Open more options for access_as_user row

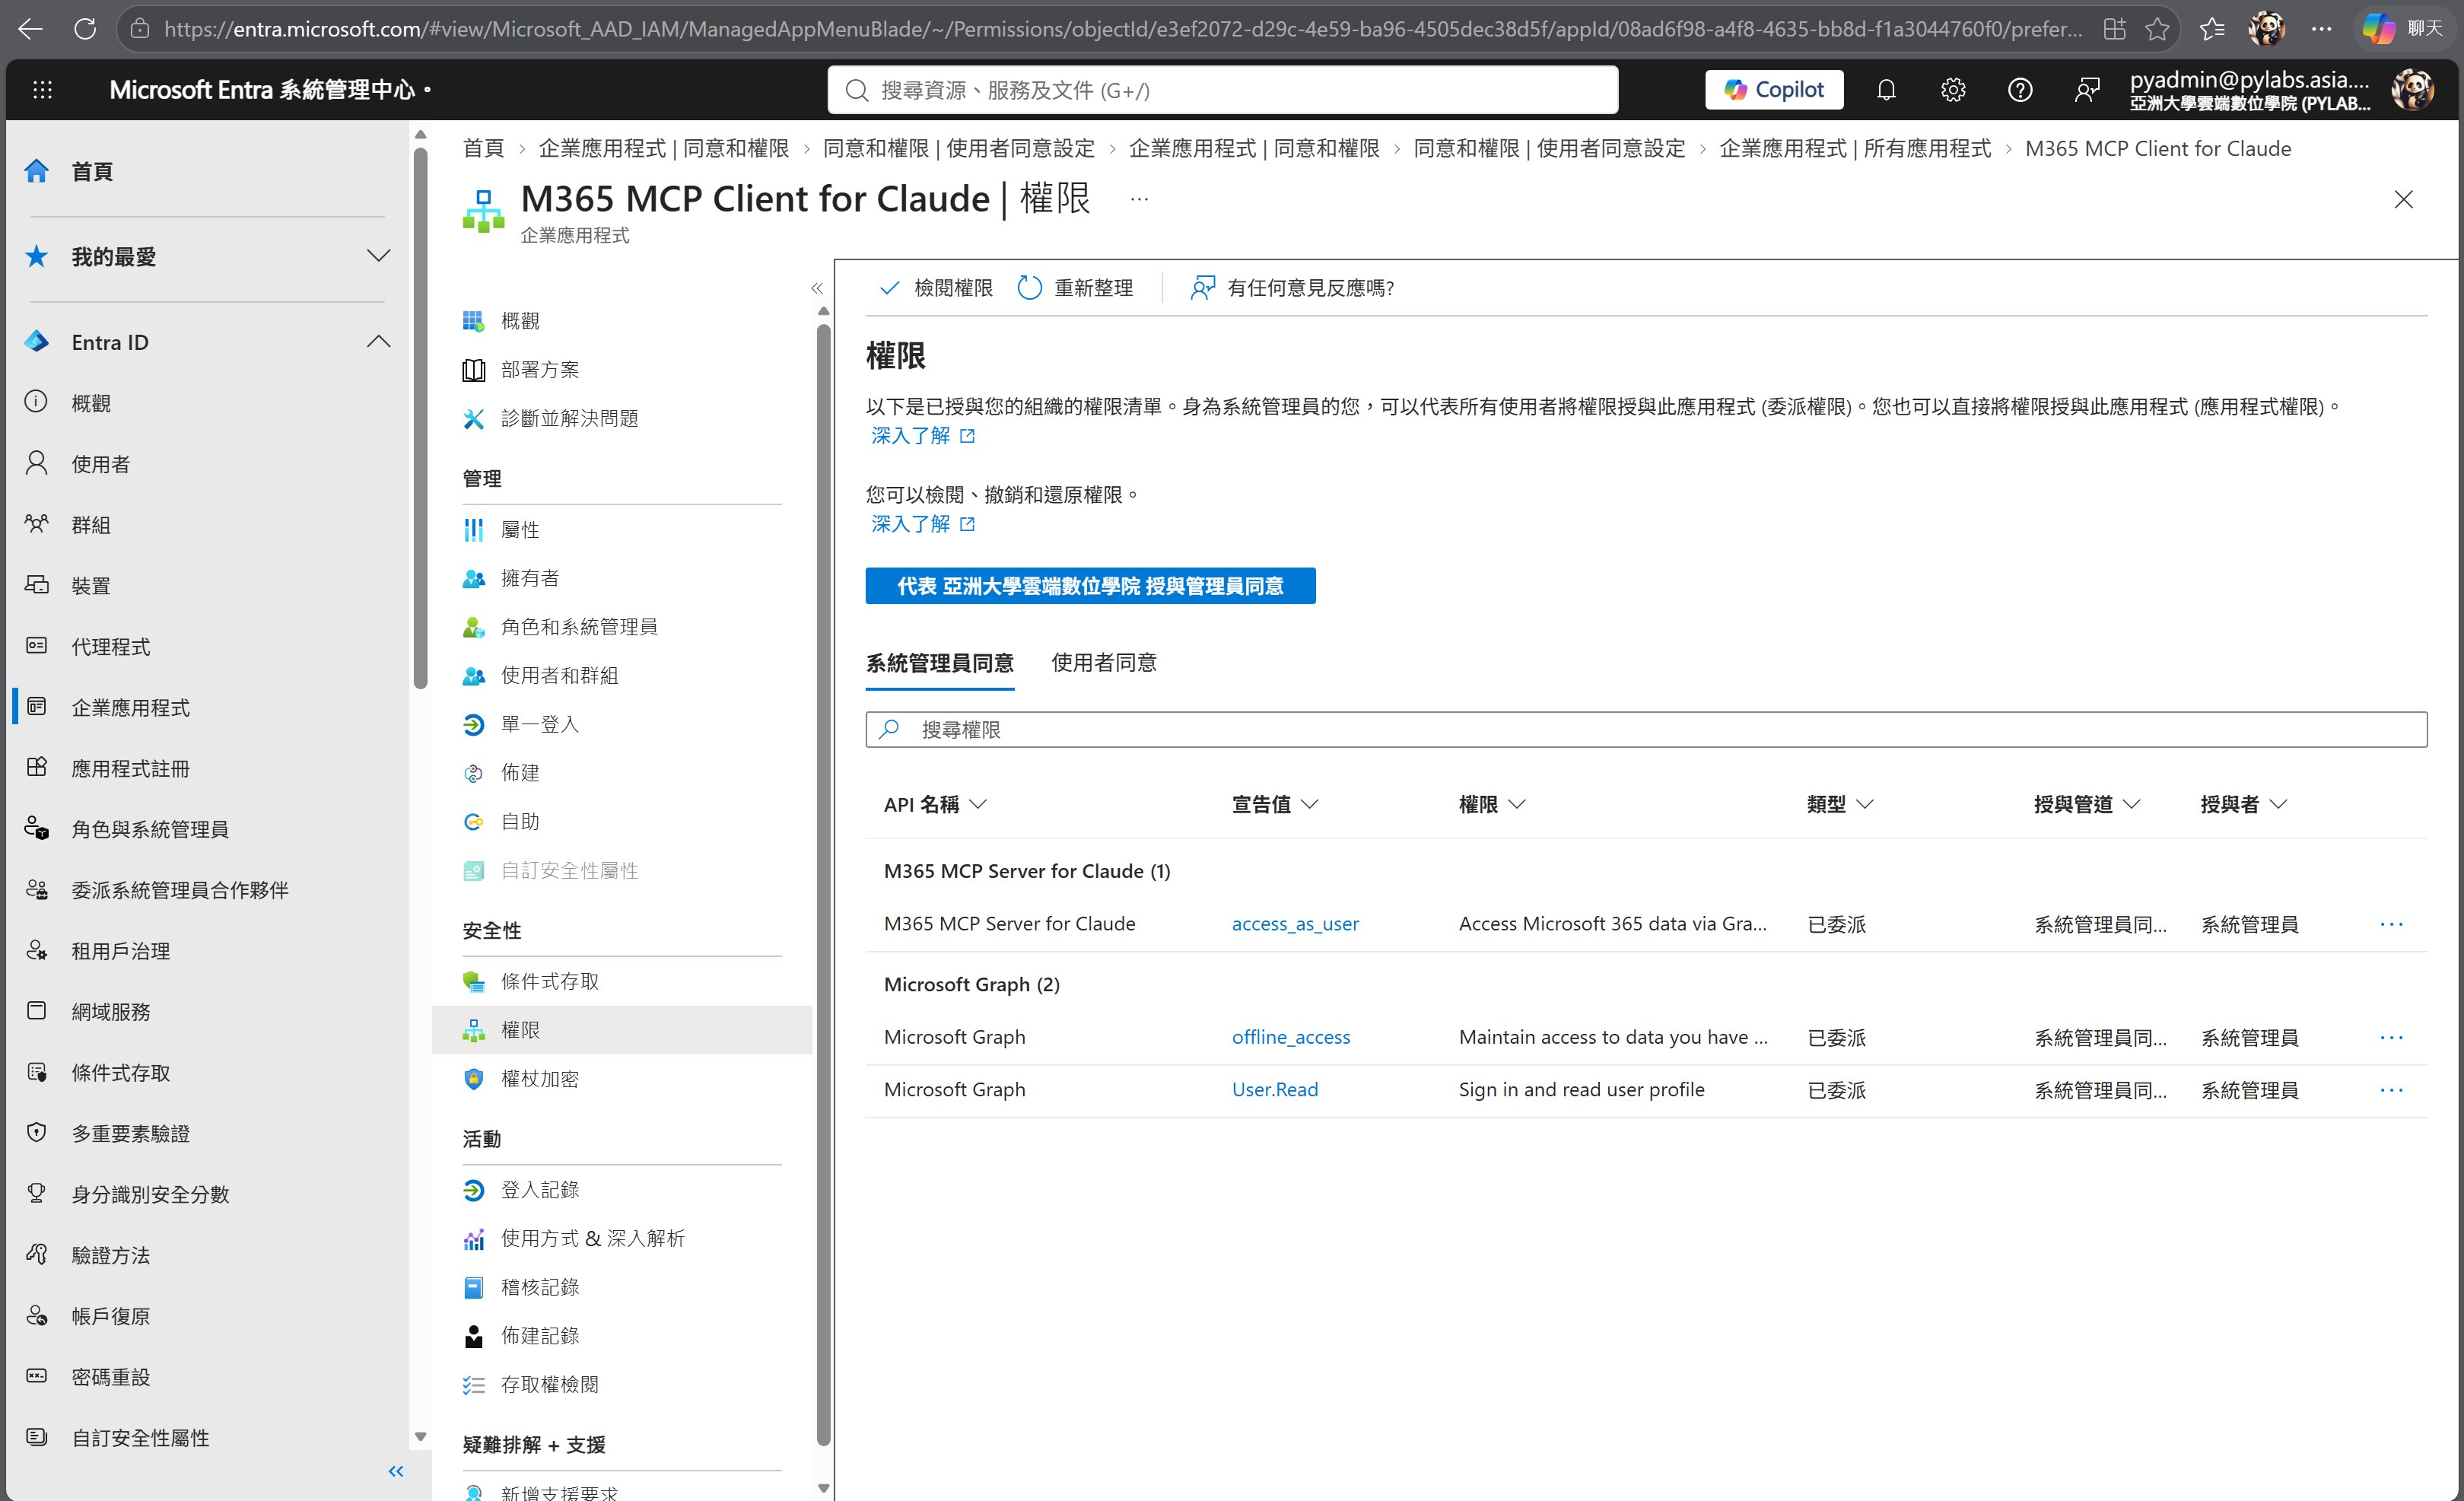pos(2391,924)
